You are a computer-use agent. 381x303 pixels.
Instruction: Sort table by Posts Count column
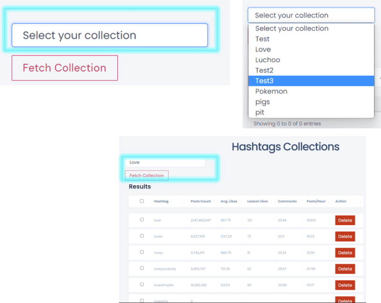click(201, 201)
